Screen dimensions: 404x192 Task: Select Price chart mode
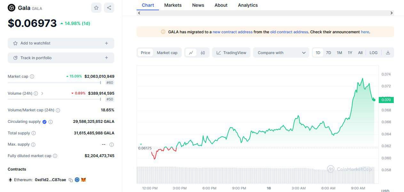(x=146, y=53)
